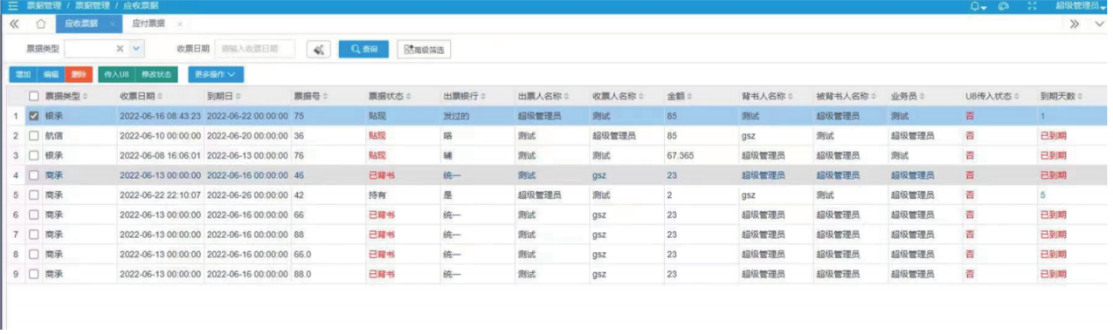Expand the tab list chevron at right
The image size is (1113, 334).
point(1099,24)
